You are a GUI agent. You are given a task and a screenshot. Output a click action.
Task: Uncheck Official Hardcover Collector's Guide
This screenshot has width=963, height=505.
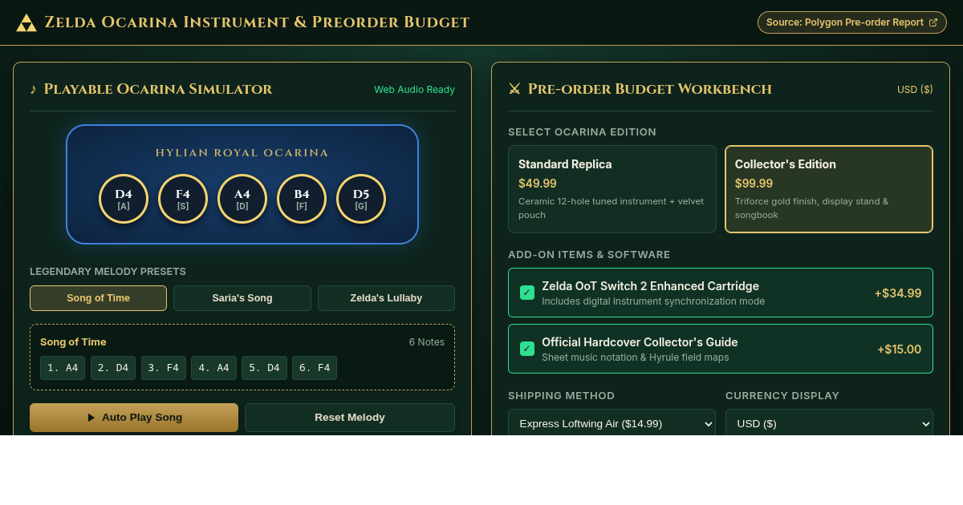[x=527, y=349]
